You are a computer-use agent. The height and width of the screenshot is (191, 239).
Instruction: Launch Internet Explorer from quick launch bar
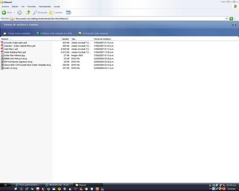(27, 189)
